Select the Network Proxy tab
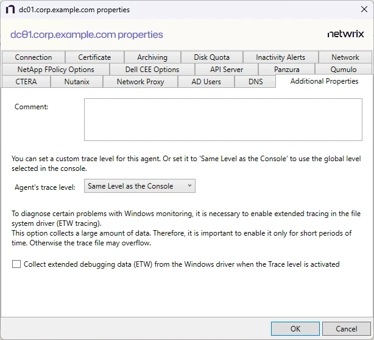374x340 pixels. 140,82
